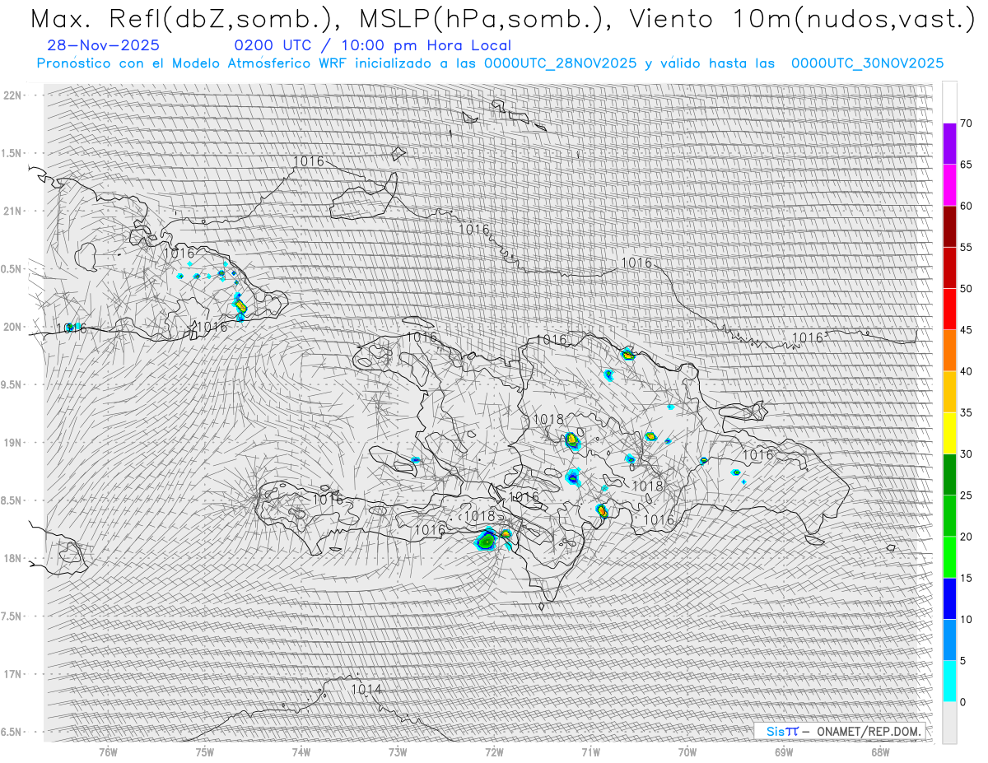This screenshot has width=988, height=763.
Task: Click the '70' colorbar scale value
Action: (x=967, y=123)
